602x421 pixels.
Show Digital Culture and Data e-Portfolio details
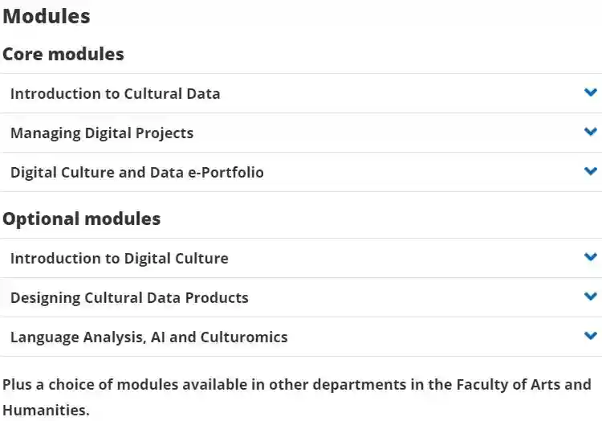pyautogui.click(x=136, y=172)
